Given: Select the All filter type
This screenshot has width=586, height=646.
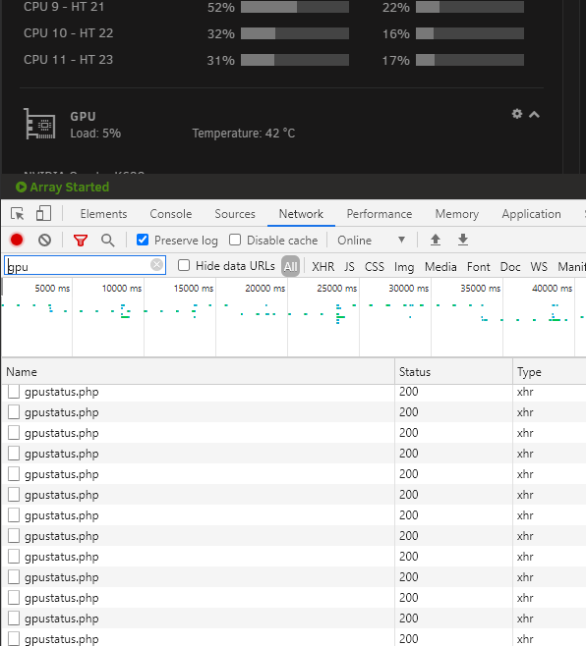Looking at the screenshot, I should coord(290,267).
